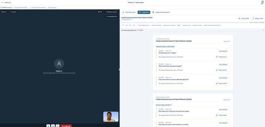
Task: Enter answer for mood over past two weeks
Action: tap(221, 115)
